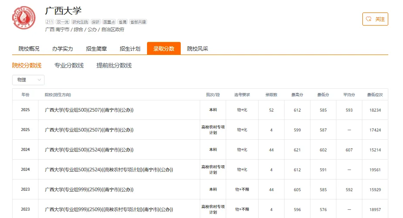
Task: Click the average score 607
Action: [349, 150]
